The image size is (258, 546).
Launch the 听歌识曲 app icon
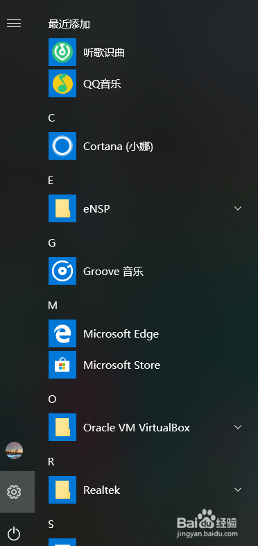(x=62, y=52)
